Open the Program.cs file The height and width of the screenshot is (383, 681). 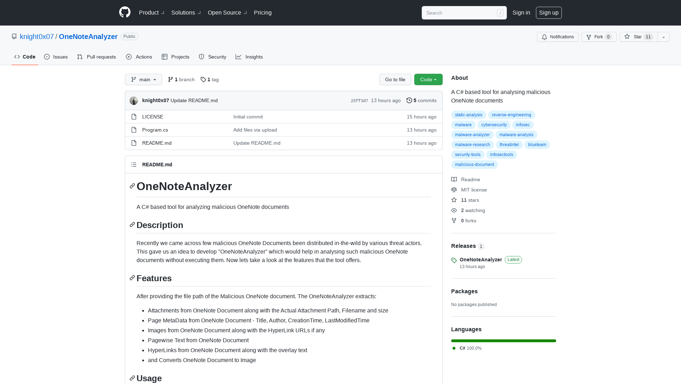155,130
